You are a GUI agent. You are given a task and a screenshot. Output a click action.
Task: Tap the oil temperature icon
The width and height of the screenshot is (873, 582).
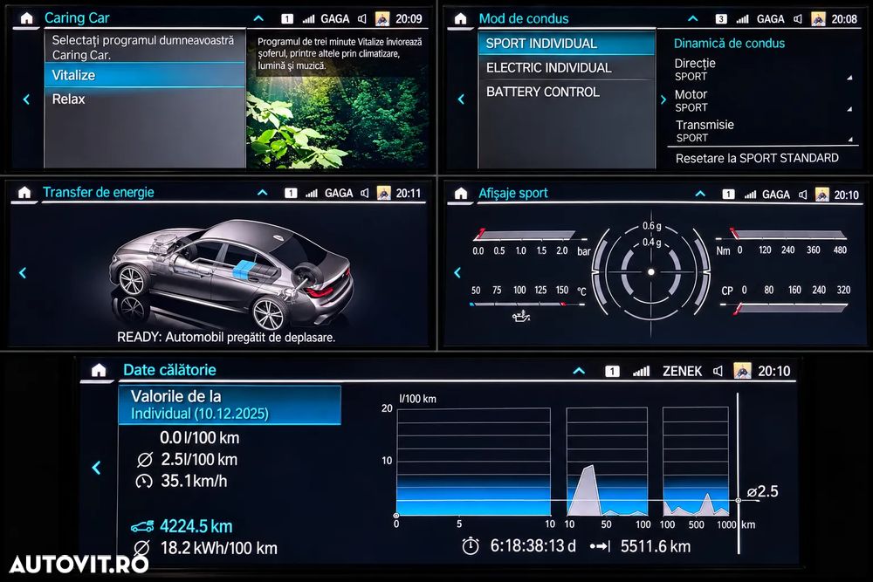tap(521, 317)
